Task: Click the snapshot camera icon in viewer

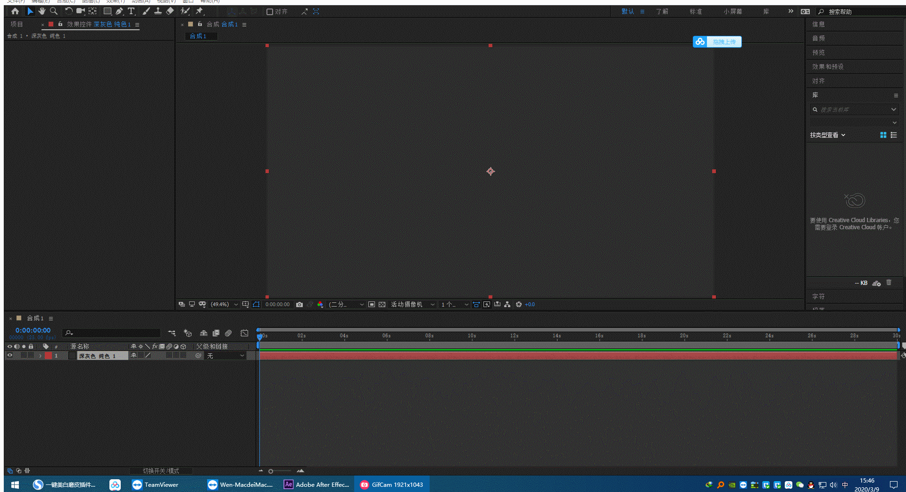Action: [299, 305]
